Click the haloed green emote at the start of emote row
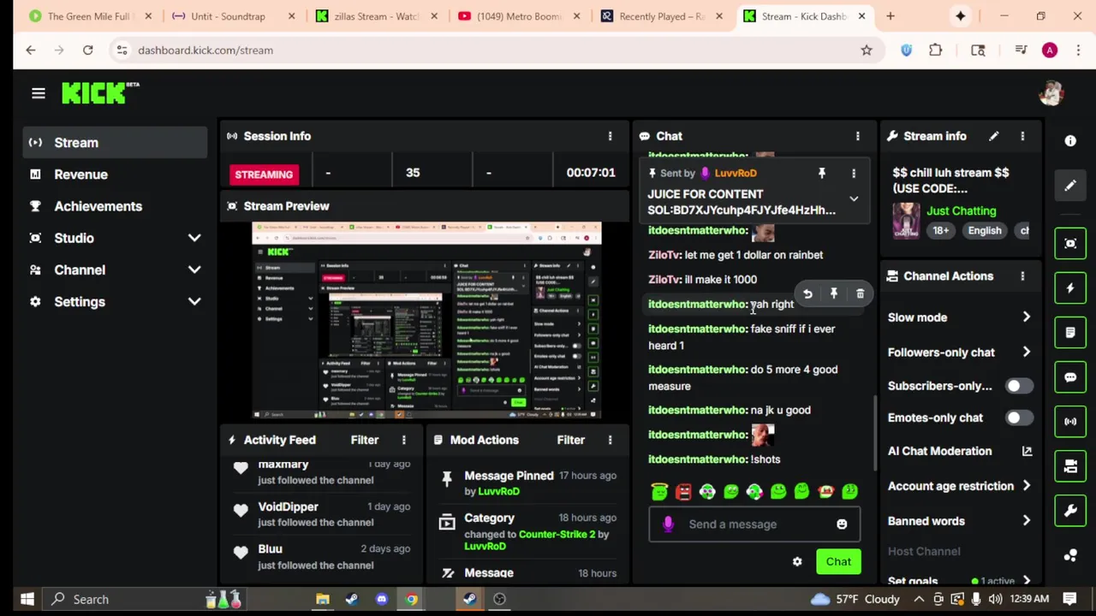The width and height of the screenshot is (1096, 616). point(659,491)
